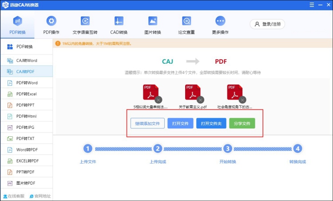Select the 文字语音互转 icon

tap(85, 21)
